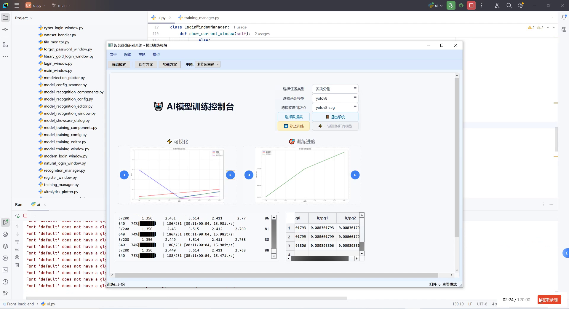Open IDE settings gear icon
The width and height of the screenshot is (569, 309).
[x=521, y=5]
